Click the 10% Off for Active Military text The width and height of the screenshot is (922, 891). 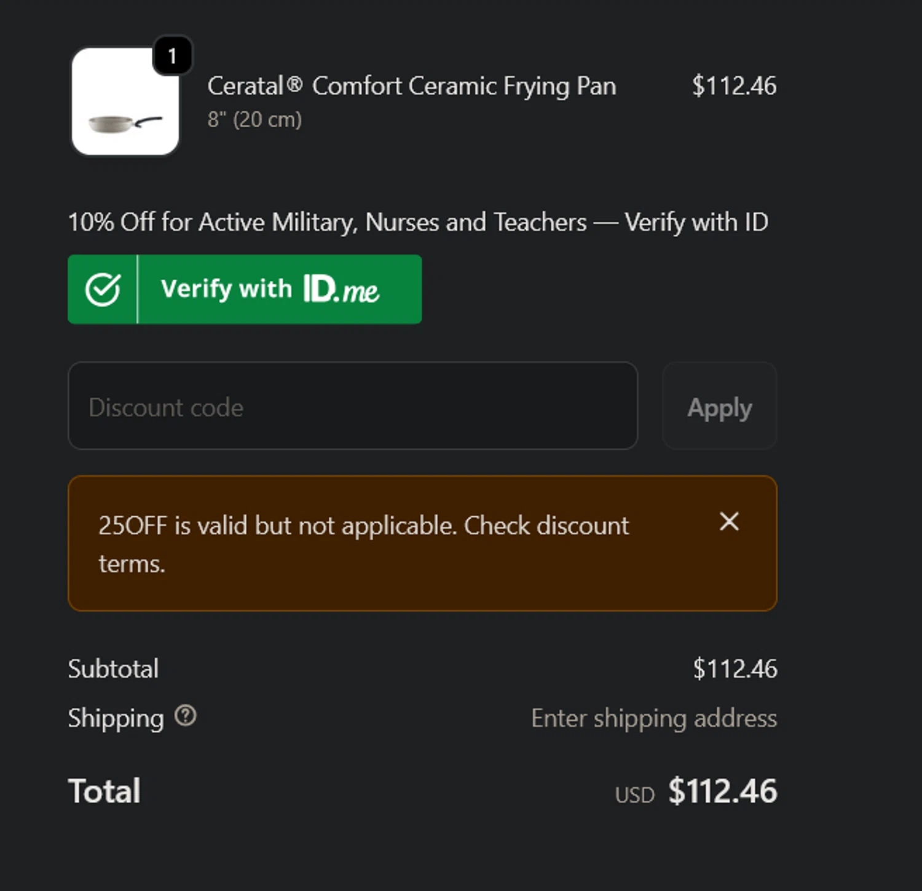pos(418,222)
